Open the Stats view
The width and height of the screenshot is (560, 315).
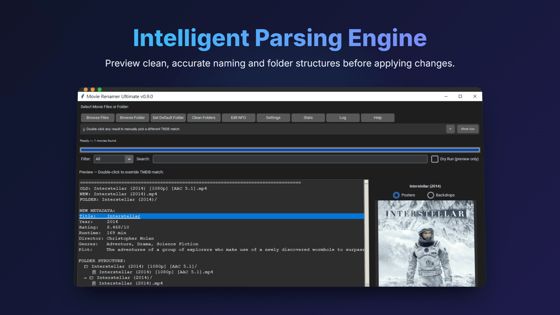(x=308, y=118)
